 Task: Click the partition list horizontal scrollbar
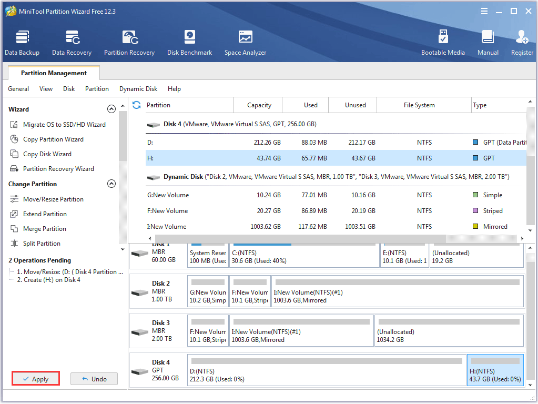click(x=300, y=238)
